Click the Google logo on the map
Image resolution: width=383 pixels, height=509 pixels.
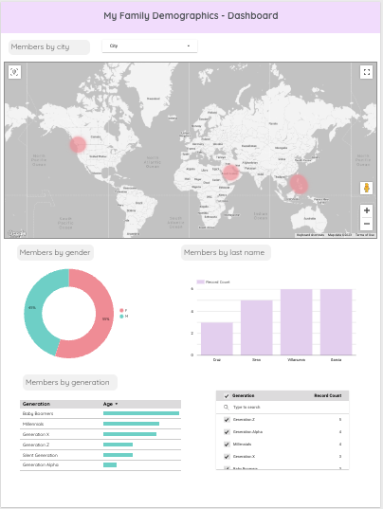click(x=17, y=233)
